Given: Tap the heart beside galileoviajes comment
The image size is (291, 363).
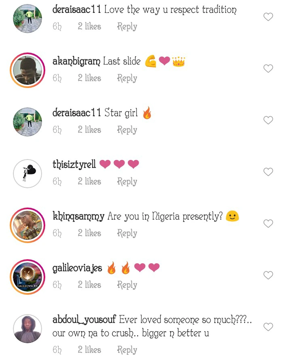Looking at the screenshot, I should pyautogui.click(x=268, y=275).
